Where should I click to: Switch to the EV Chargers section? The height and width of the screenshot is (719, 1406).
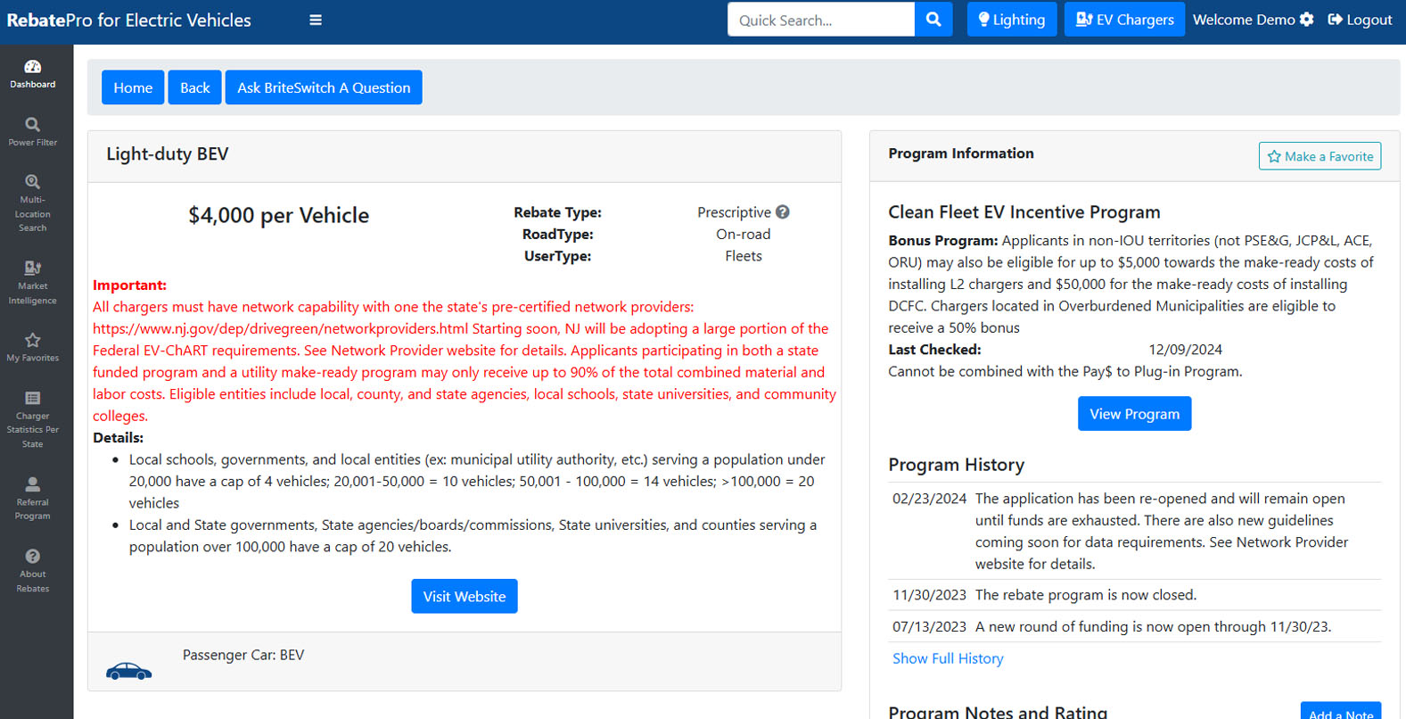(x=1124, y=20)
